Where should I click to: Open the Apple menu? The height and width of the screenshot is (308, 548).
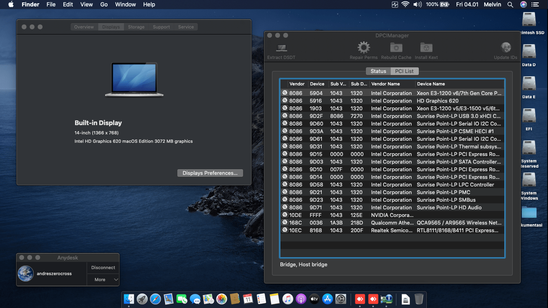coord(11,4)
